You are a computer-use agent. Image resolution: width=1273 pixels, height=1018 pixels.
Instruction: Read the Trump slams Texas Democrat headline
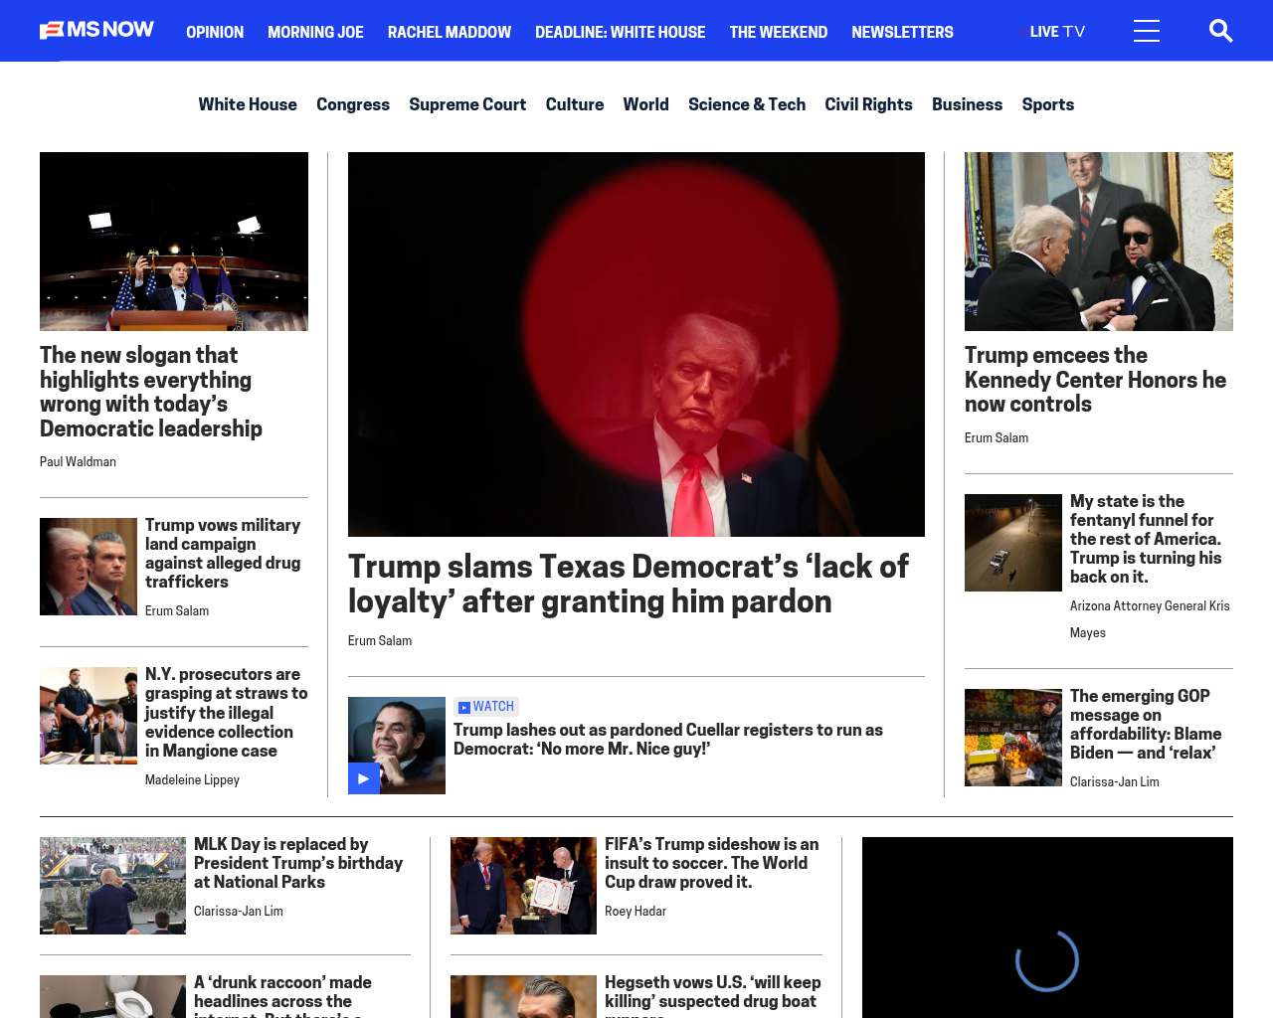click(x=628, y=584)
